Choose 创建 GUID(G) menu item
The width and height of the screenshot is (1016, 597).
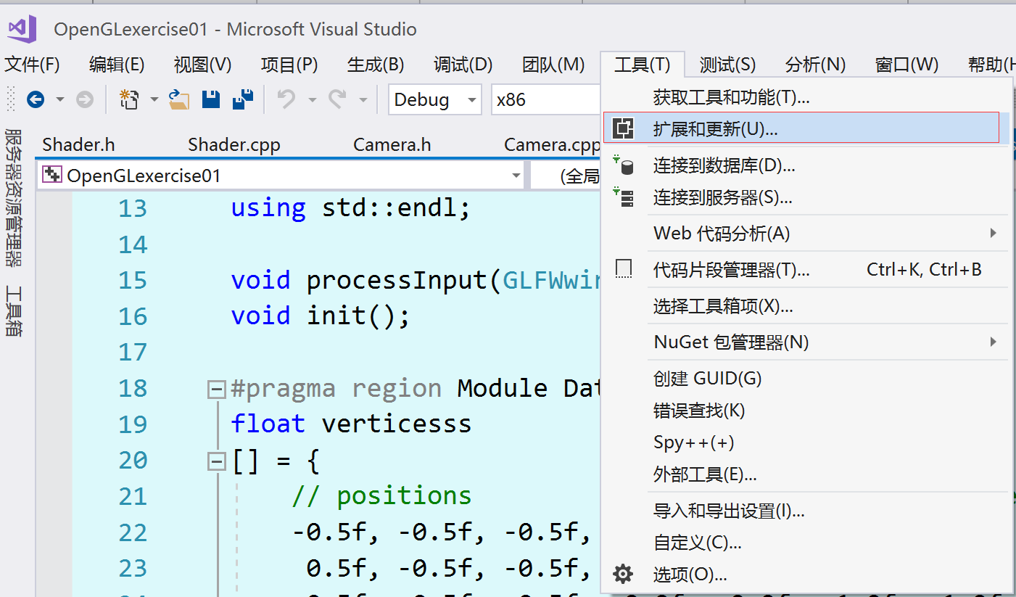806,378
